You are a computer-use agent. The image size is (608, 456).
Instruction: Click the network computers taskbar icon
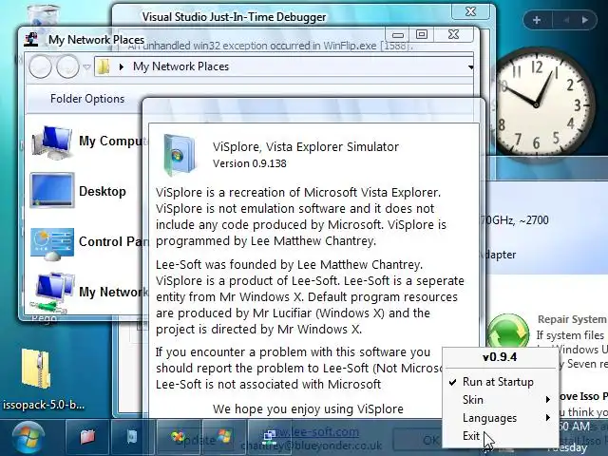tap(269, 437)
